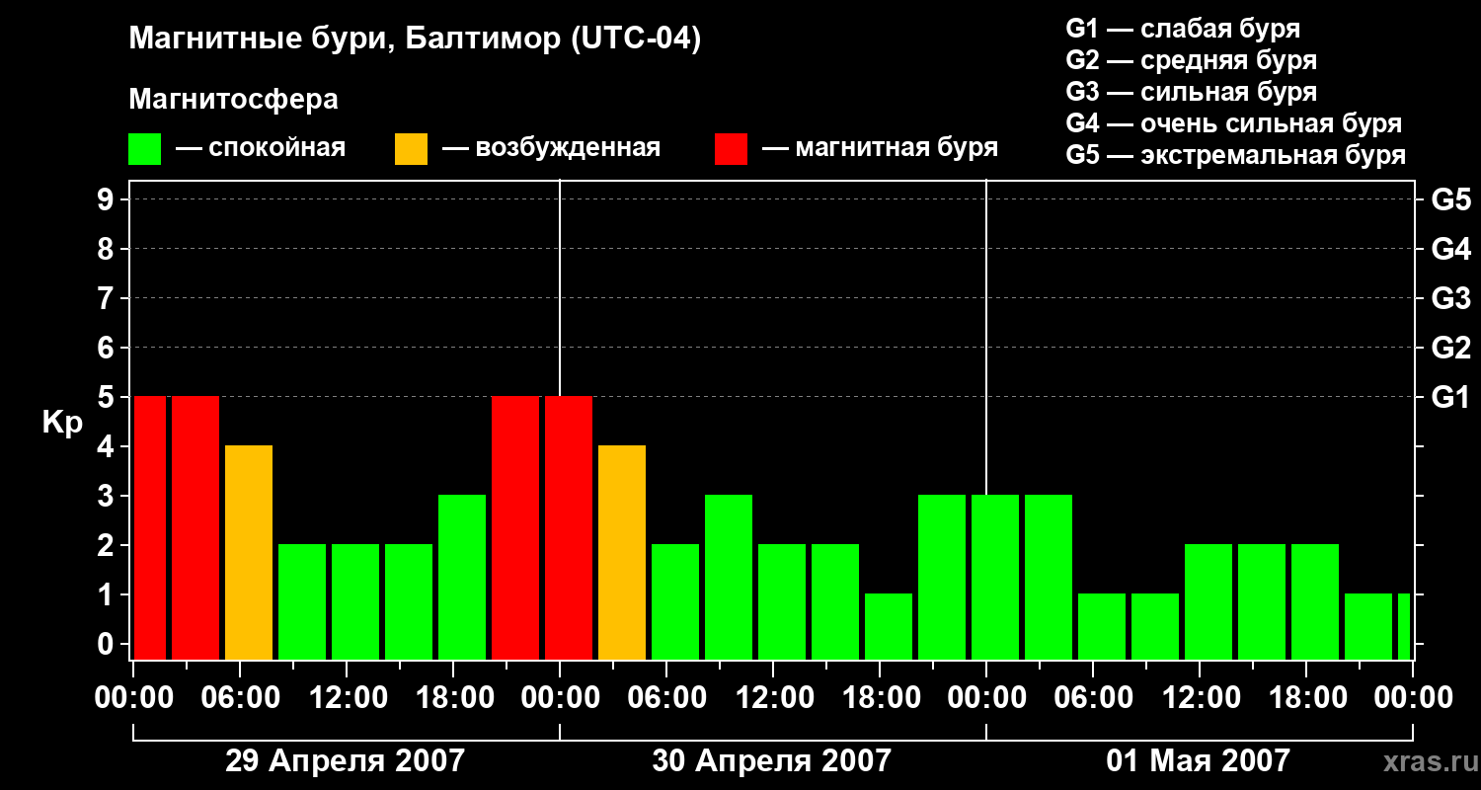Click the «G3» label on the right axis
1481x790 pixels.
pyautogui.click(x=1450, y=298)
